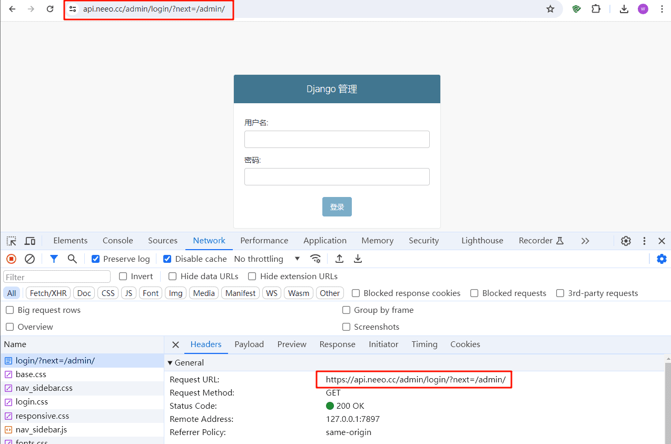Export the HAR file
Image resolution: width=671 pixels, height=444 pixels.
pyautogui.click(x=358, y=259)
